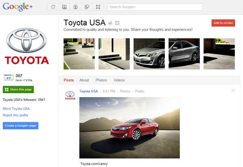The height and width of the screenshot is (167, 243).
Task: Open the Circles toolbar icon
Action: [87, 7]
